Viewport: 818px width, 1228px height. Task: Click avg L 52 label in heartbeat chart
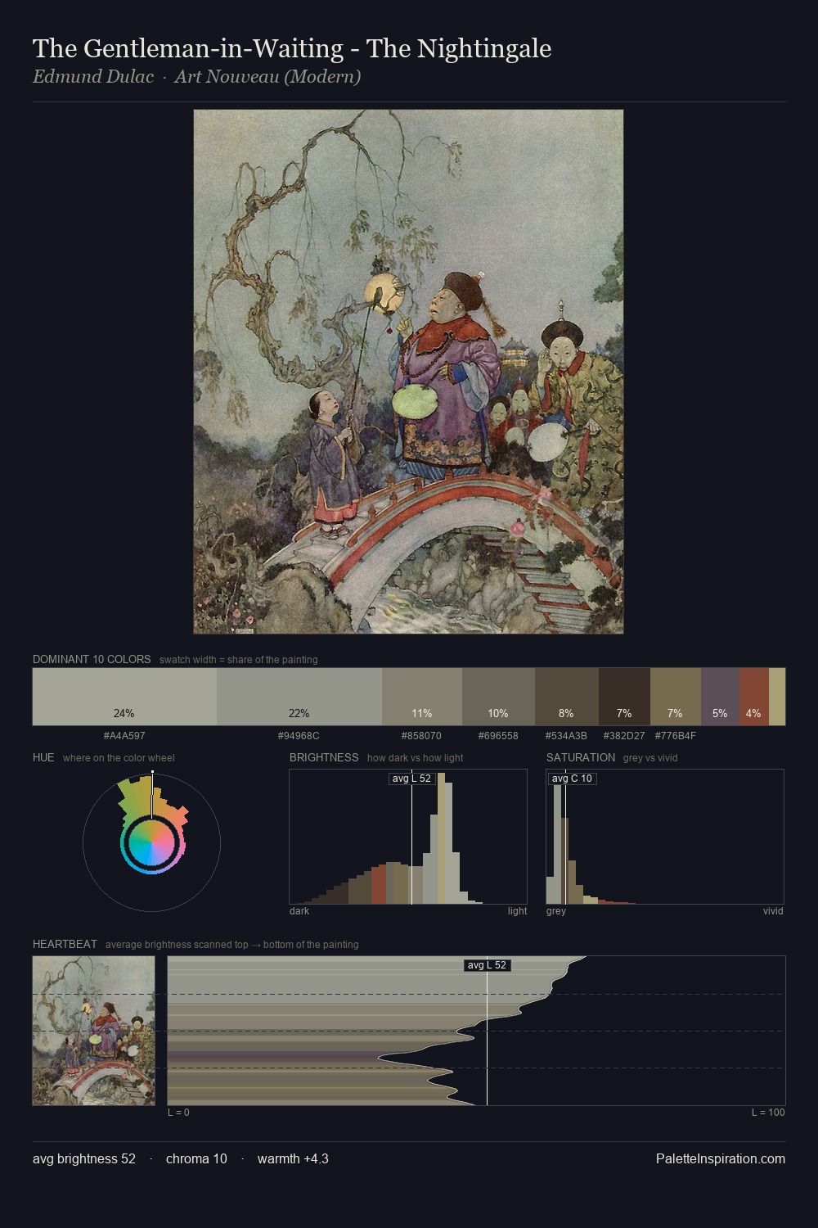[x=487, y=965]
